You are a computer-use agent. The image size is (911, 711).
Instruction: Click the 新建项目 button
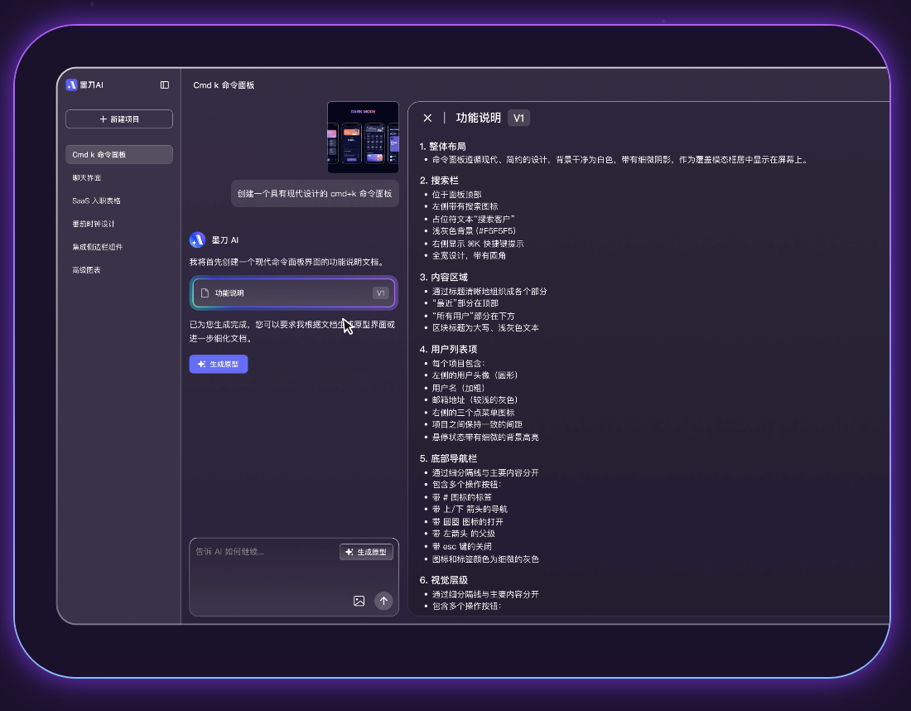(118, 118)
